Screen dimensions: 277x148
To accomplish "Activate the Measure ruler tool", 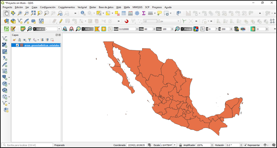I will coord(150,13).
